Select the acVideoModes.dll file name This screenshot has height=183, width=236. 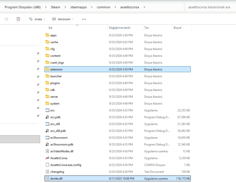coord(62,151)
